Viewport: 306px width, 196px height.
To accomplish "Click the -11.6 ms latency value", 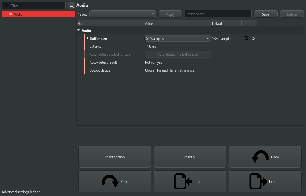I will pos(151,47).
